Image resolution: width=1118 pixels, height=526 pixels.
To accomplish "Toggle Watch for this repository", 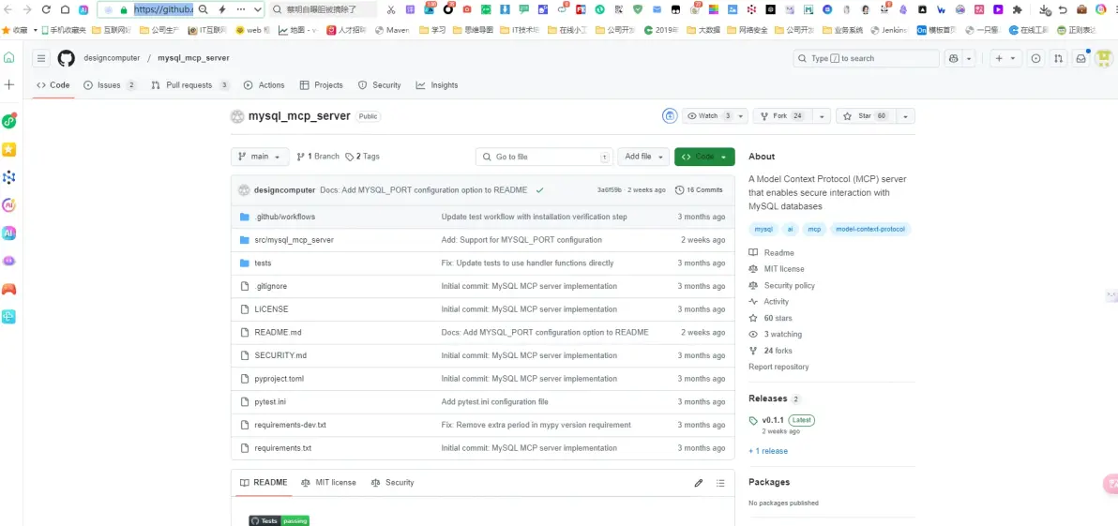I will [709, 116].
